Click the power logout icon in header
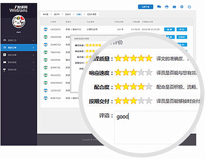Image resolution: width=205 pixels, height=159 pixels. pyautogui.click(x=189, y=7)
